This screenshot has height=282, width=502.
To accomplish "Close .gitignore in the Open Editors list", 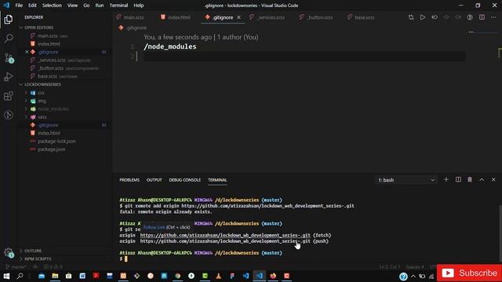I will pos(27,52).
